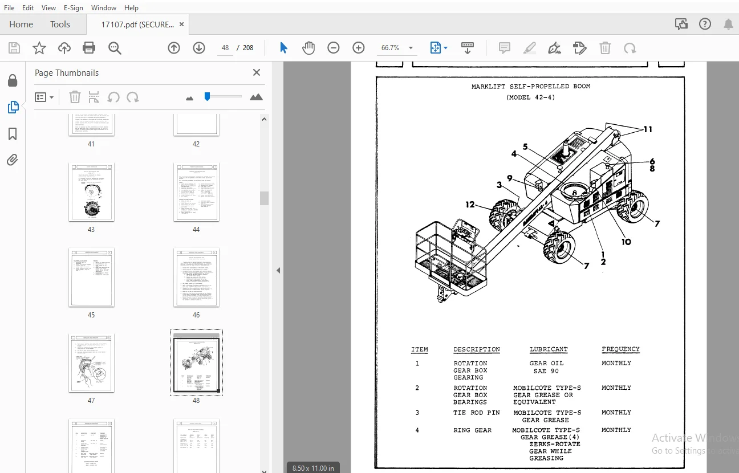Screen dimensions: 739x473
Task: Activate the hand pan tool
Action: [308, 48]
